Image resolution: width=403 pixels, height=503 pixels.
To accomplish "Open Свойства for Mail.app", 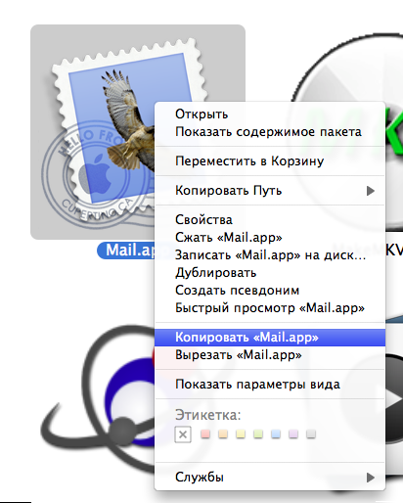I will (x=269, y=219).
